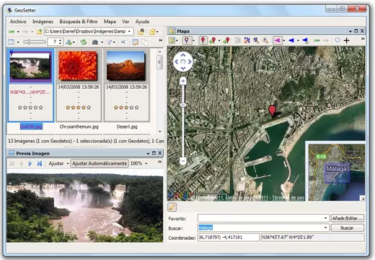This screenshot has width=375, height=260.
Task: Select the Desert.jpg thumbnail
Action: click(x=126, y=66)
